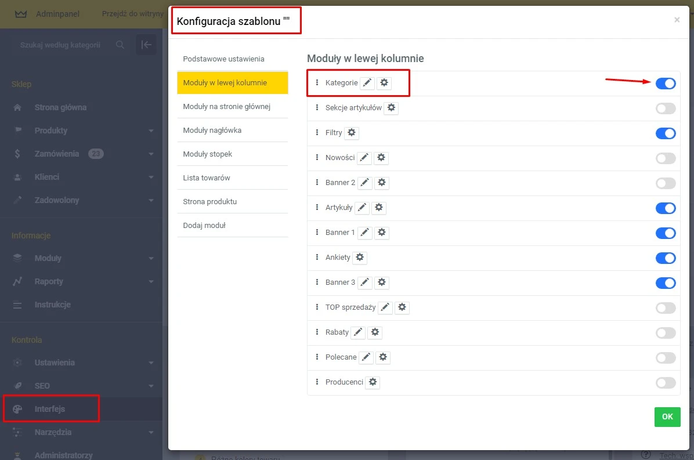Open gear settings for Sekcje artykułów

point(392,108)
